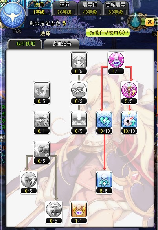Screen dimensions: 158x230
Task: Select the orange MP boost skill 1/1
Action: 79,210
